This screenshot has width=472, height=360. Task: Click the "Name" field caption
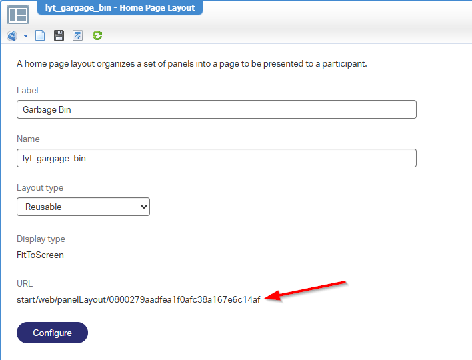point(28,139)
